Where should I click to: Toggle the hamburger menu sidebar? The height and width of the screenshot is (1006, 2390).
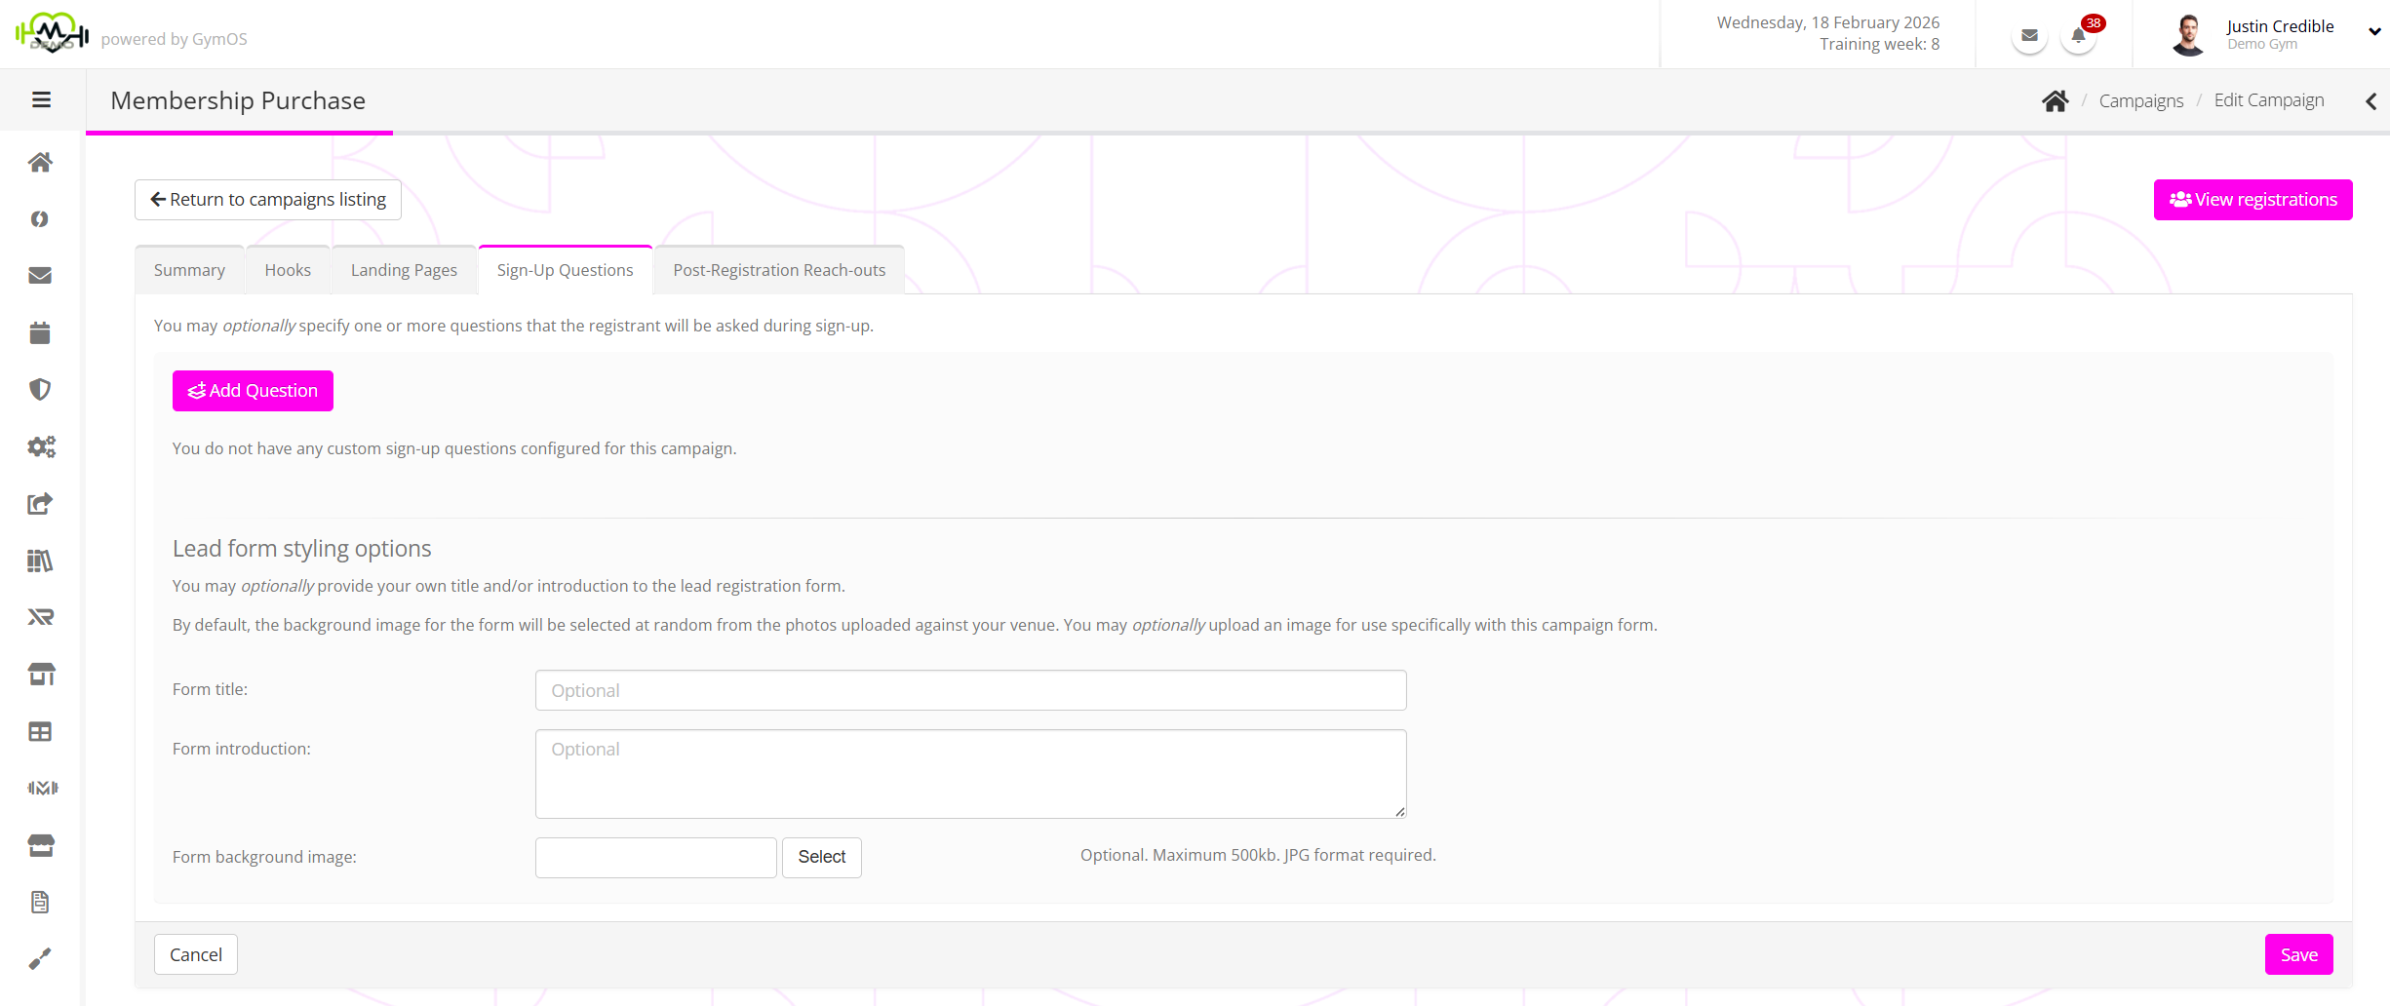[41, 99]
